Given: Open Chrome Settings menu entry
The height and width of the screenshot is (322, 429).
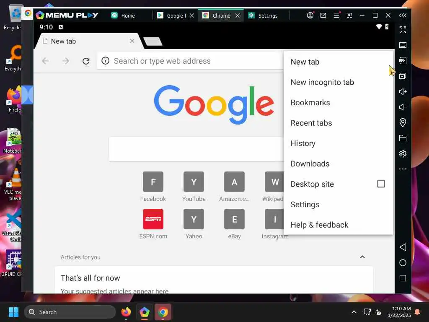Looking at the screenshot, I should tap(338, 205).
